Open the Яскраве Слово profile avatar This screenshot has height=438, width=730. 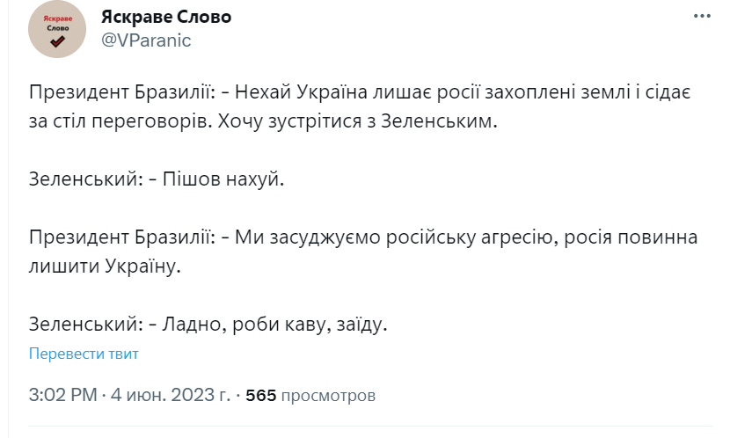tap(57, 29)
